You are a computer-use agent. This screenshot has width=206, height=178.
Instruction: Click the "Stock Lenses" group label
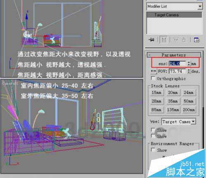click(165, 86)
